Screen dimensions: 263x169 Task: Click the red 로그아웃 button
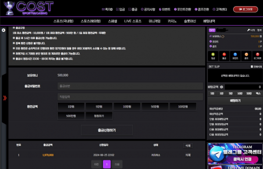[245, 9]
